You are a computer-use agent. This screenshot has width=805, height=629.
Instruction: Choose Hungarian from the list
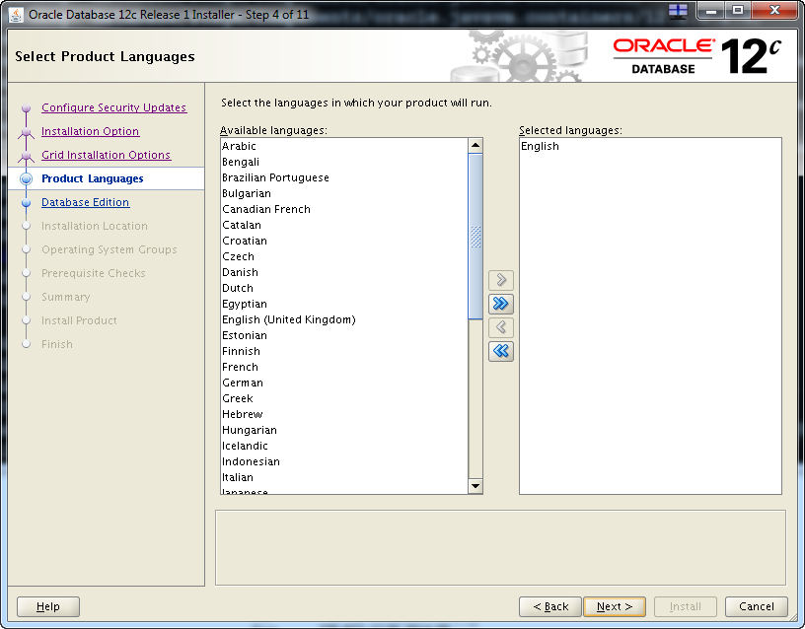[344, 430]
